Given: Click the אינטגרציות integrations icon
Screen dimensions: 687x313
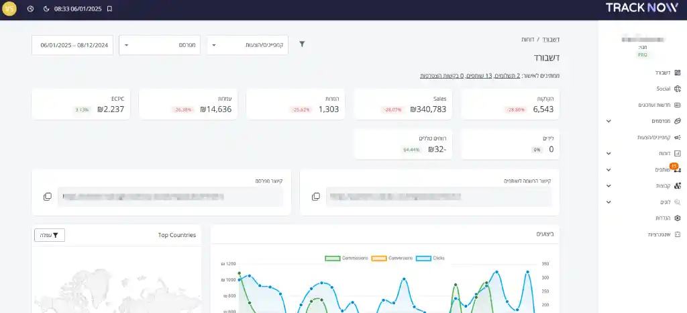Looking at the screenshot, I should point(678,234).
